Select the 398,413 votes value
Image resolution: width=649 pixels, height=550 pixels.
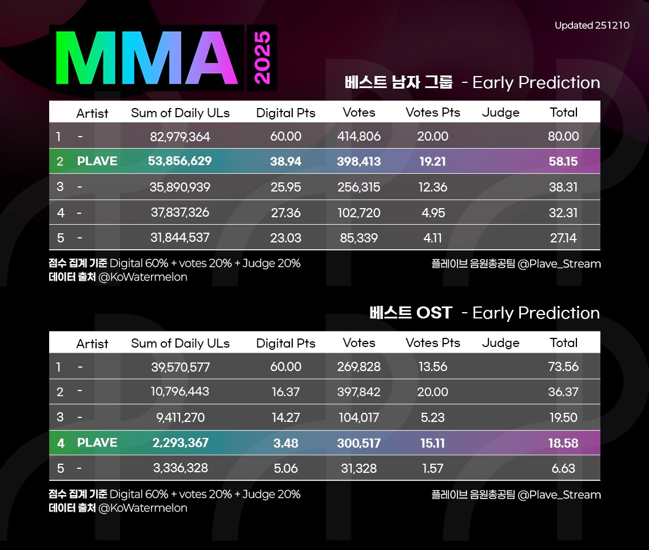pos(359,161)
